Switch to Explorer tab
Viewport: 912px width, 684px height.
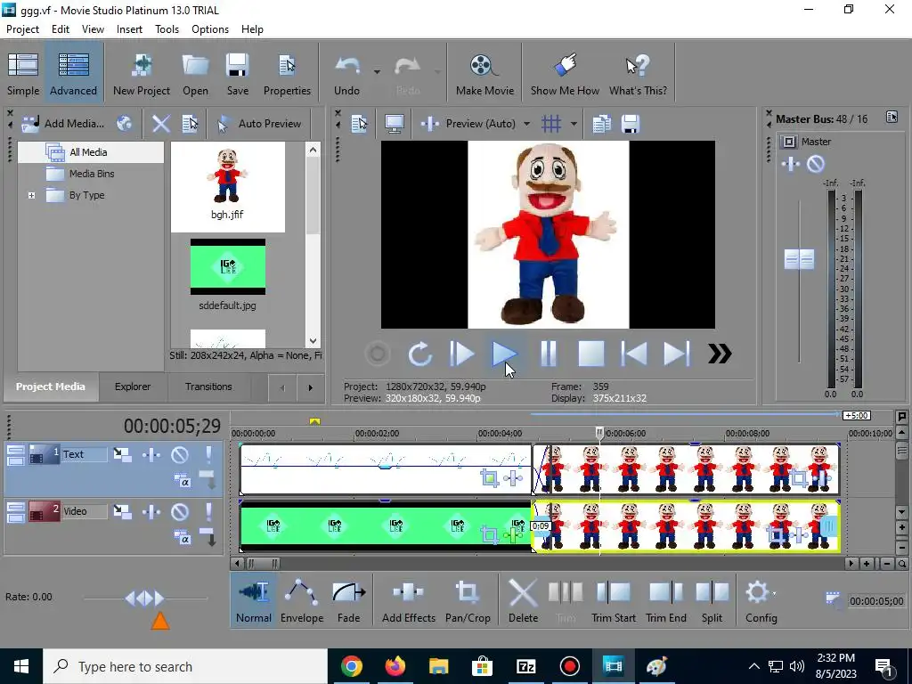tap(133, 387)
